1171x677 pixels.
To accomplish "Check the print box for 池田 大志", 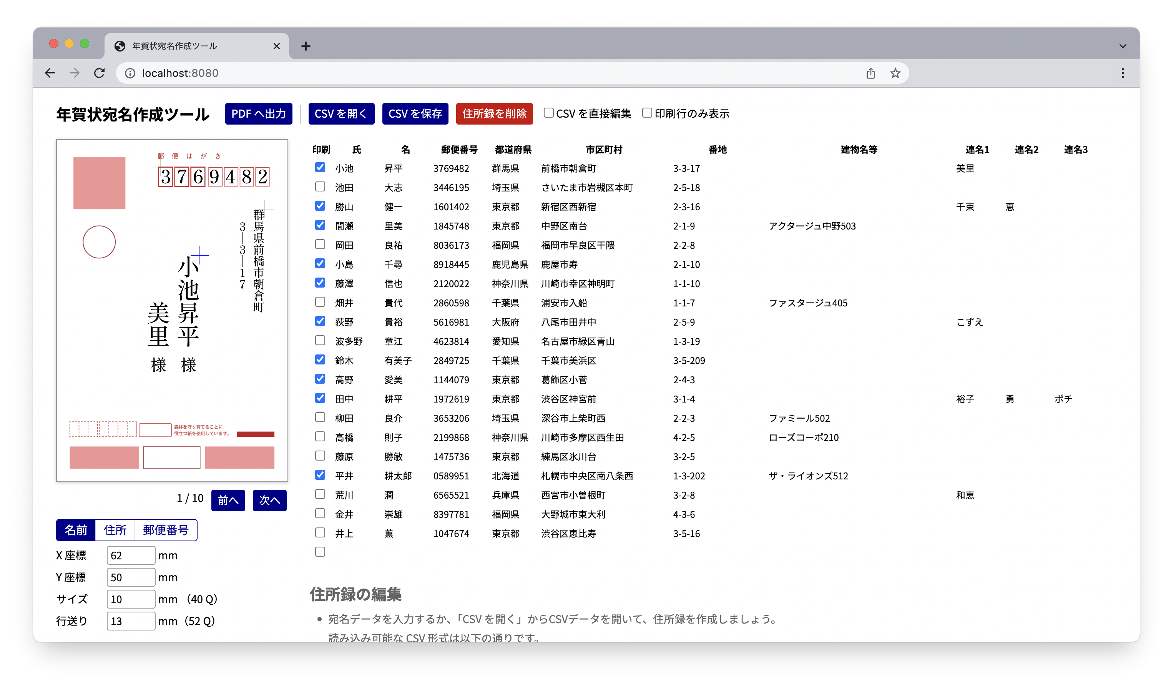I will pos(320,187).
